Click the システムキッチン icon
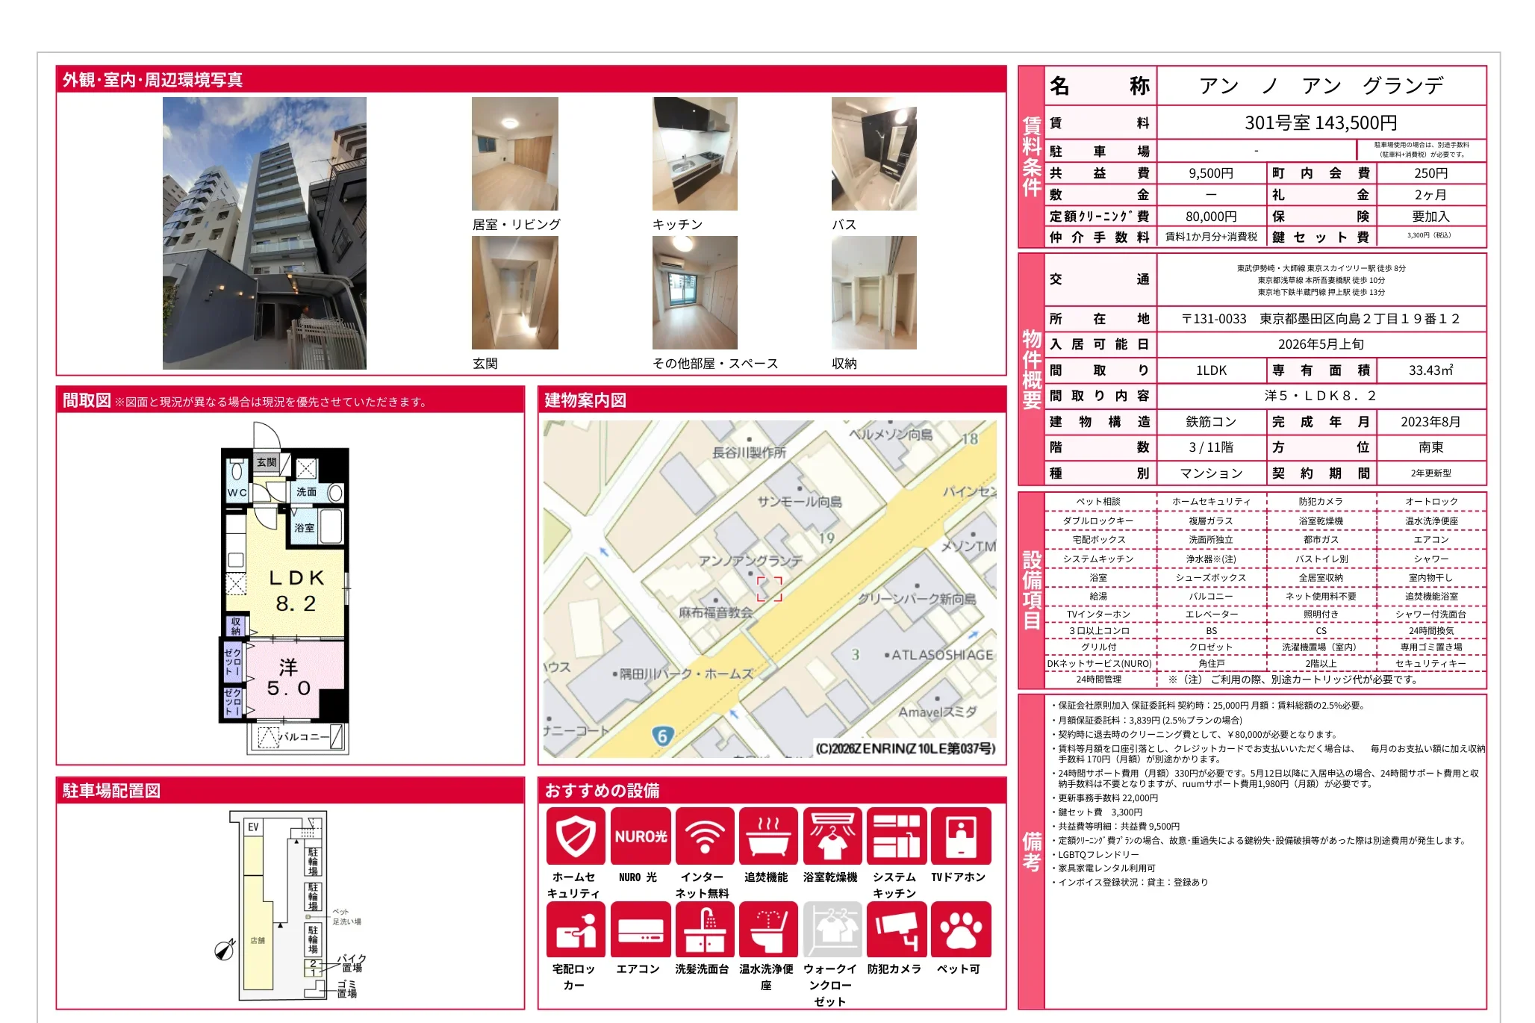 [896, 836]
